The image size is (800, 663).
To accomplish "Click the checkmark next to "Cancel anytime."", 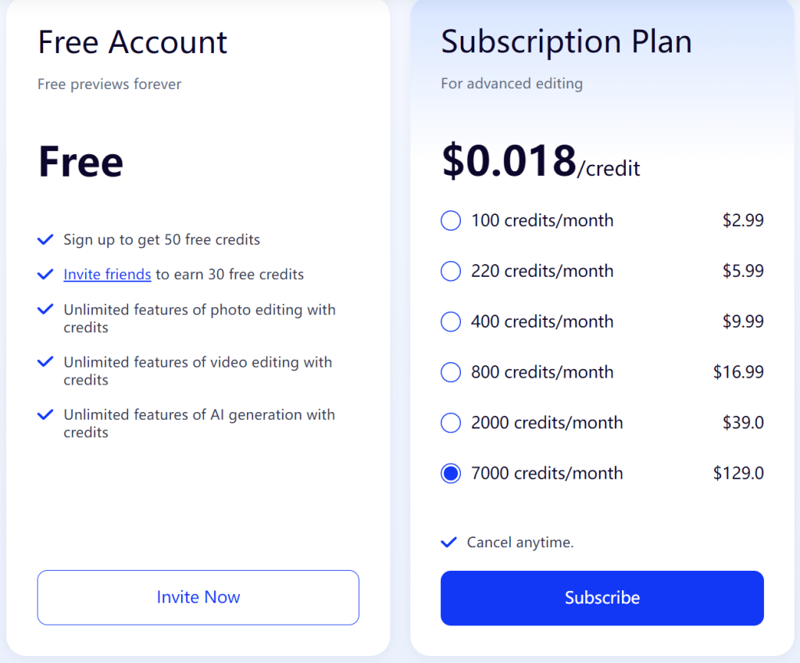I will tap(449, 541).
